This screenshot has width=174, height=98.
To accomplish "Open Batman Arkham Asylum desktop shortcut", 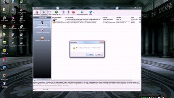I will click(13, 44).
